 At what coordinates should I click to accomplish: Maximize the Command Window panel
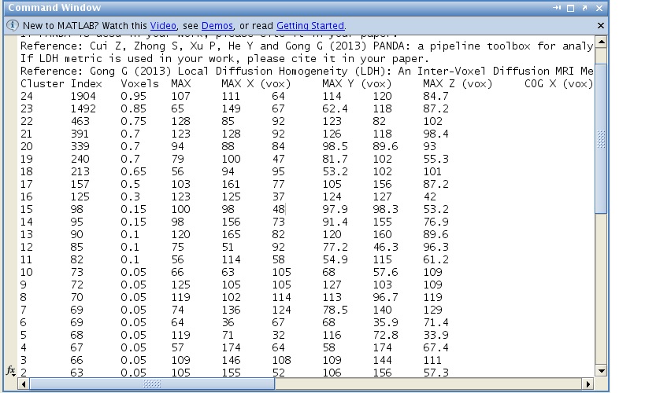572,8
